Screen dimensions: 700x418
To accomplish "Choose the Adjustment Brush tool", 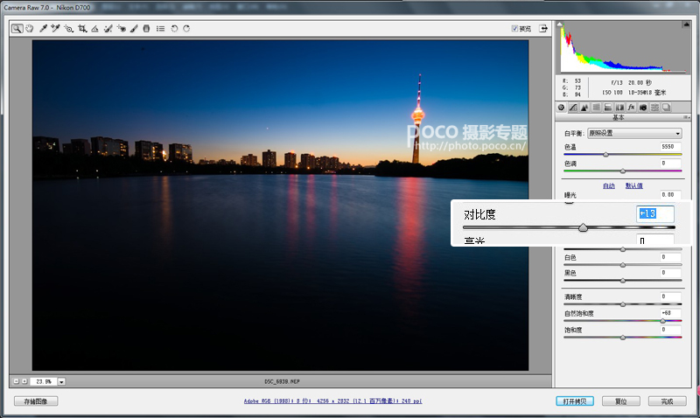I will 134,29.
